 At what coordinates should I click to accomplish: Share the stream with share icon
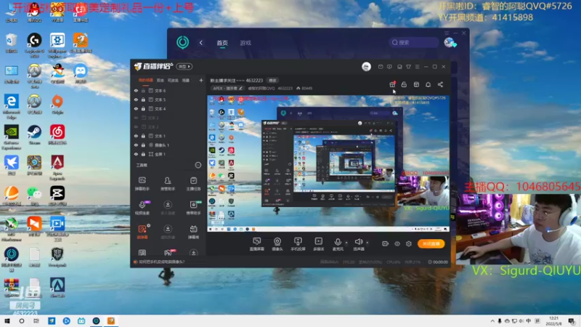coord(440,84)
